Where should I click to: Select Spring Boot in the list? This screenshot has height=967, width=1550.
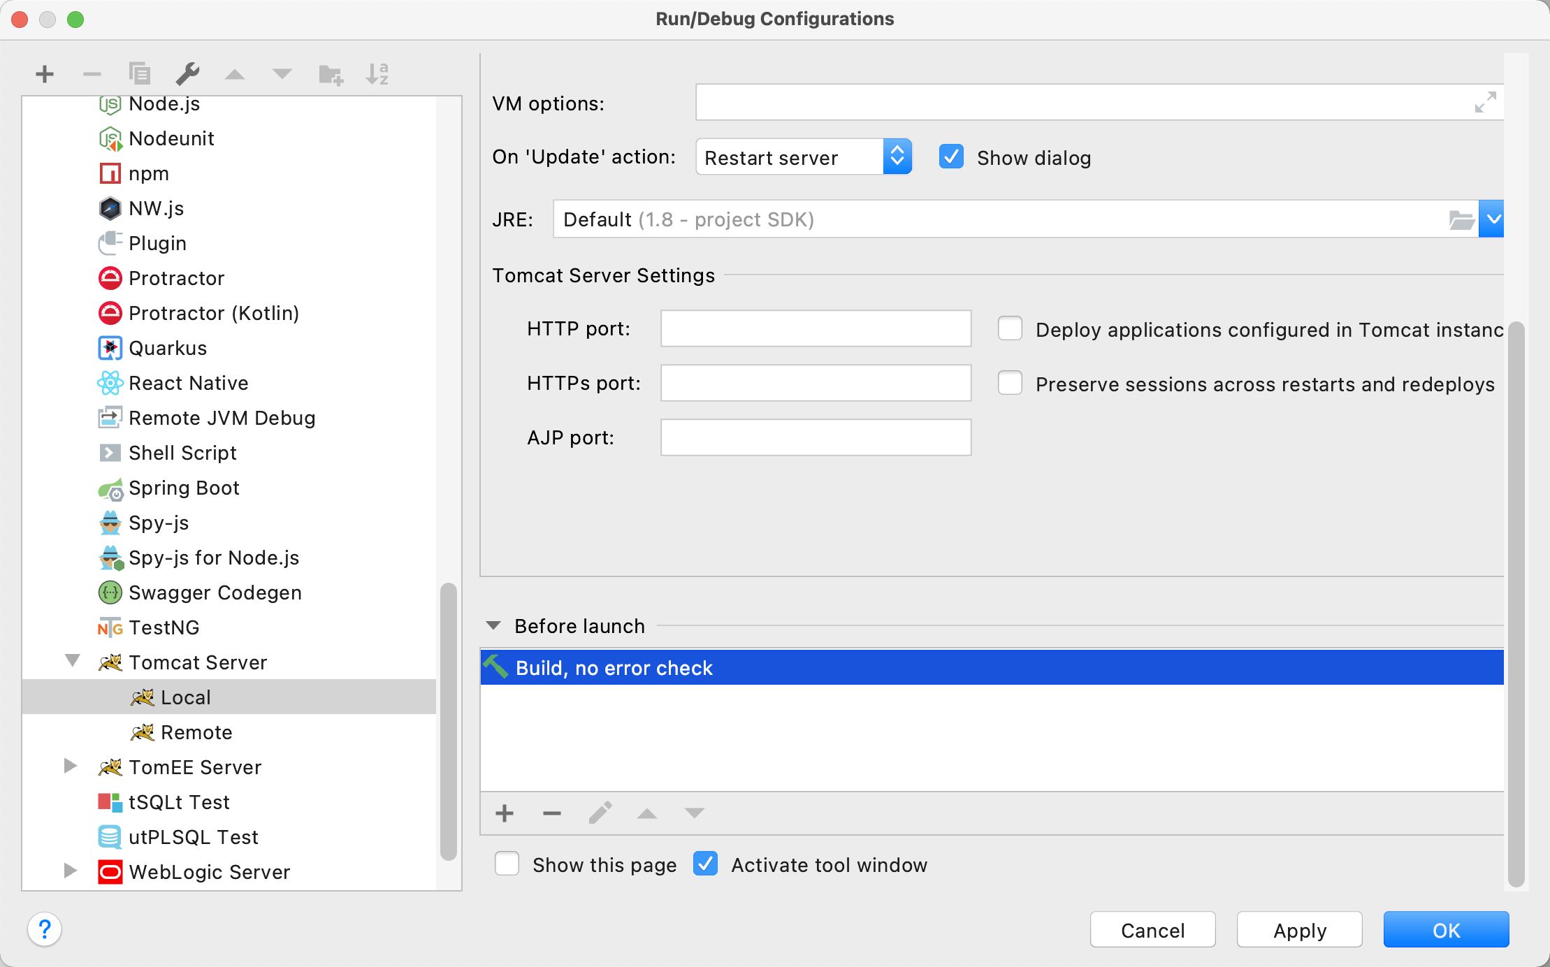184,488
